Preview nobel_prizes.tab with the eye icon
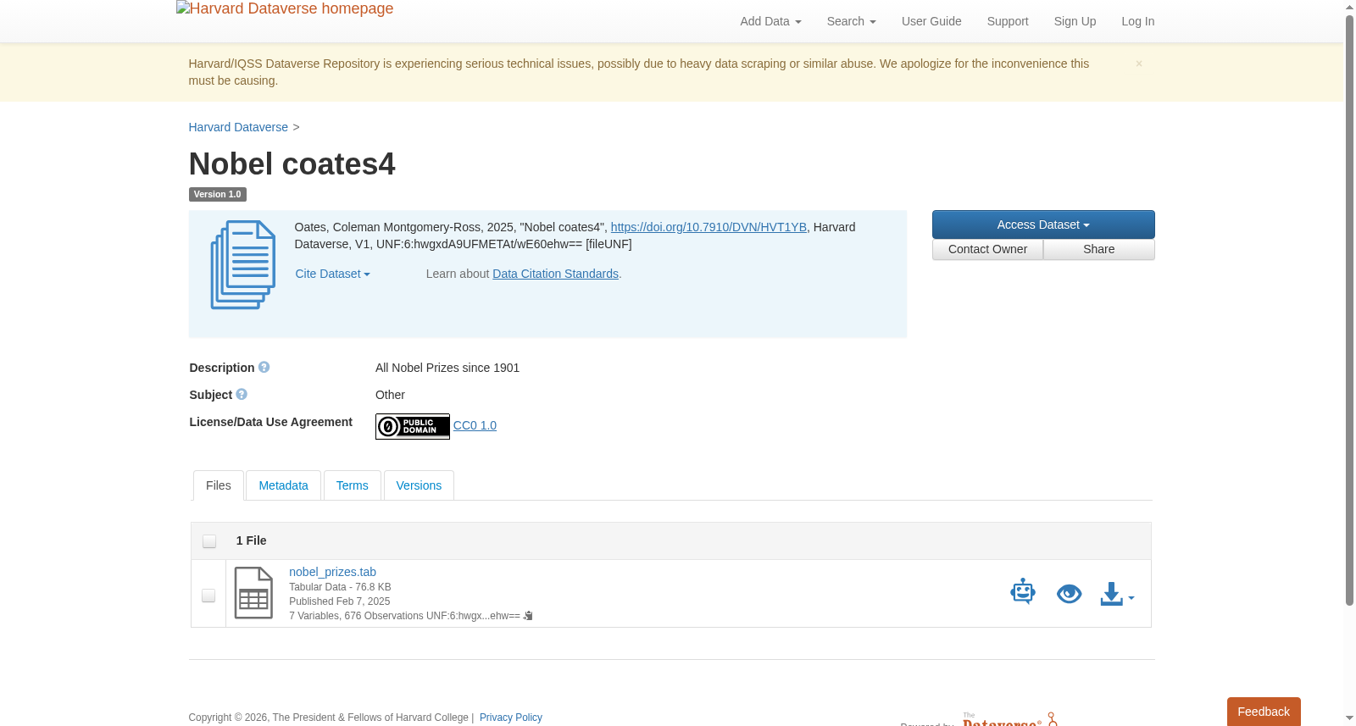Image resolution: width=1356 pixels, height=726 pixels. tap(1070, 594)
